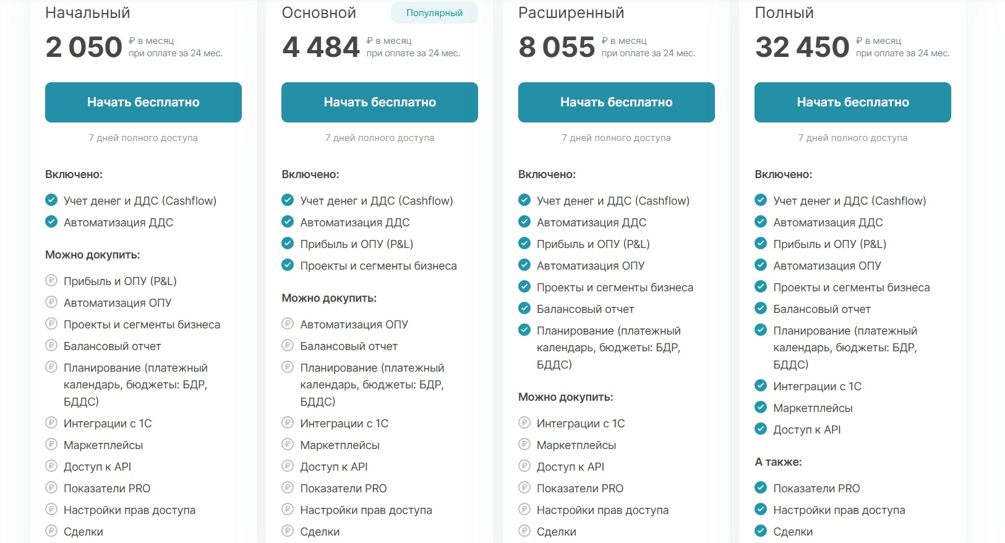
Task: Click Настройки прав доступа item in Расширенный plan
Action: click(x=602, y=510)
